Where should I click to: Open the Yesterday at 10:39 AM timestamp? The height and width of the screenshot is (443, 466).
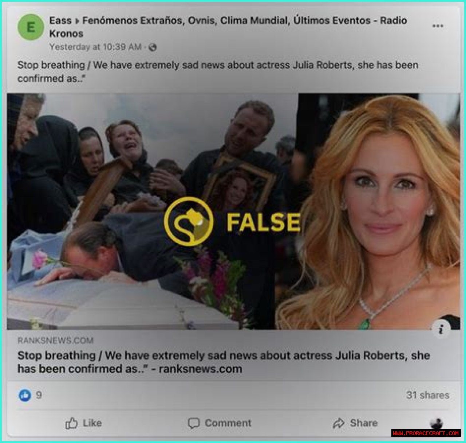(95, 47)
